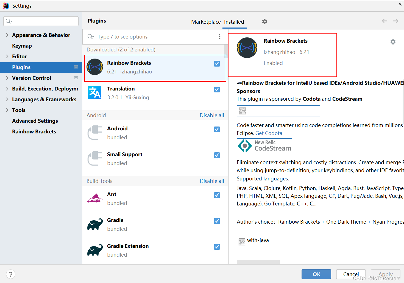Click the Plugins row project-level icon
404x283 pixels.
click(x=76, y=67)
